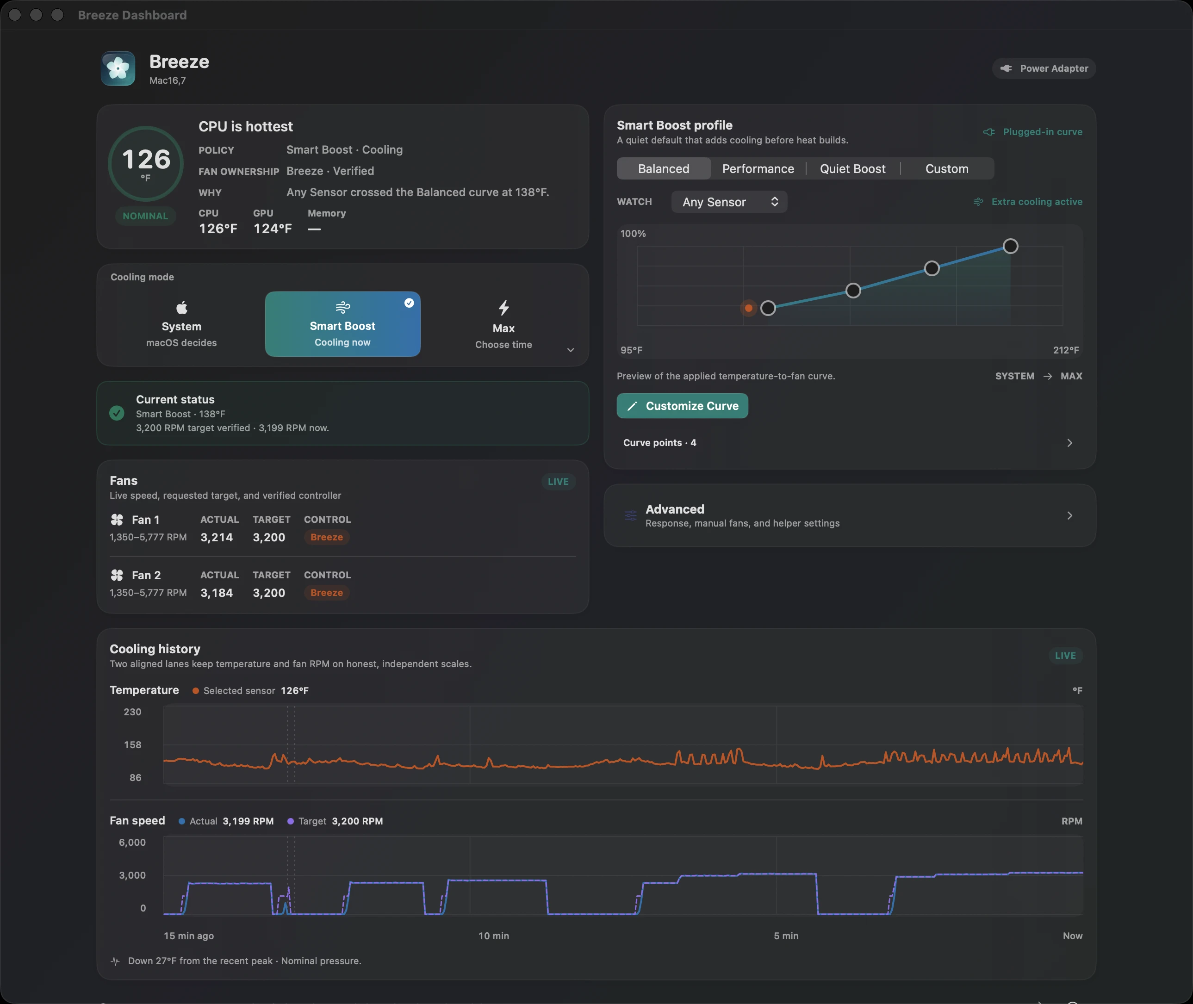
Task: Click the Plugged-in curve plug icon
Action: point(989,132)
